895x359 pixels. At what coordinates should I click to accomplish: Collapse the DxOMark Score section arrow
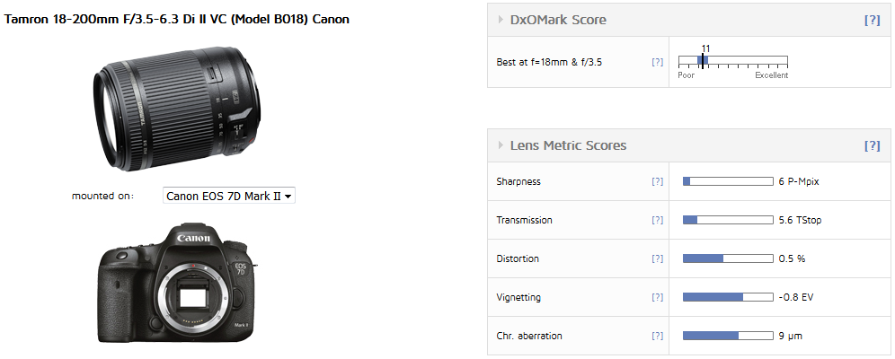(501, 20)
